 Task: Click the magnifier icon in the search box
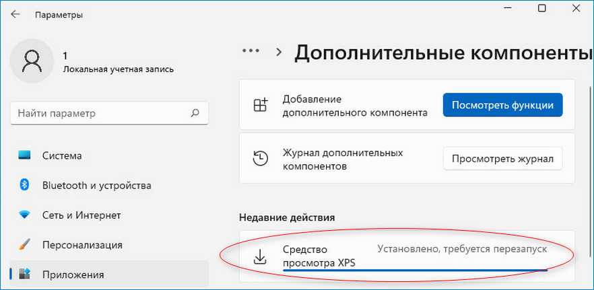click(195, 113)
